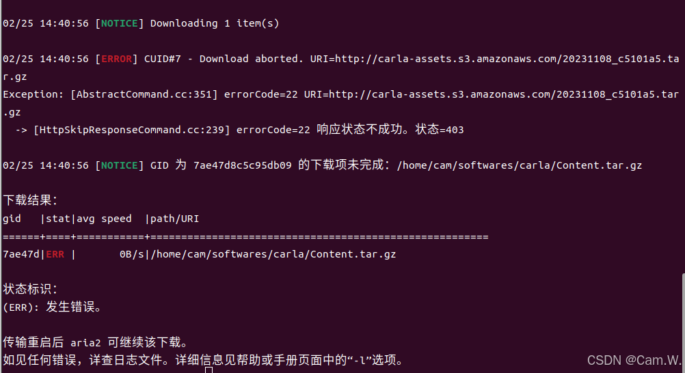Click the 0B/s speed value
Image resolution: width=685 pixels, height=373 pixels.
pyautogui.click(x=131, y=255)
